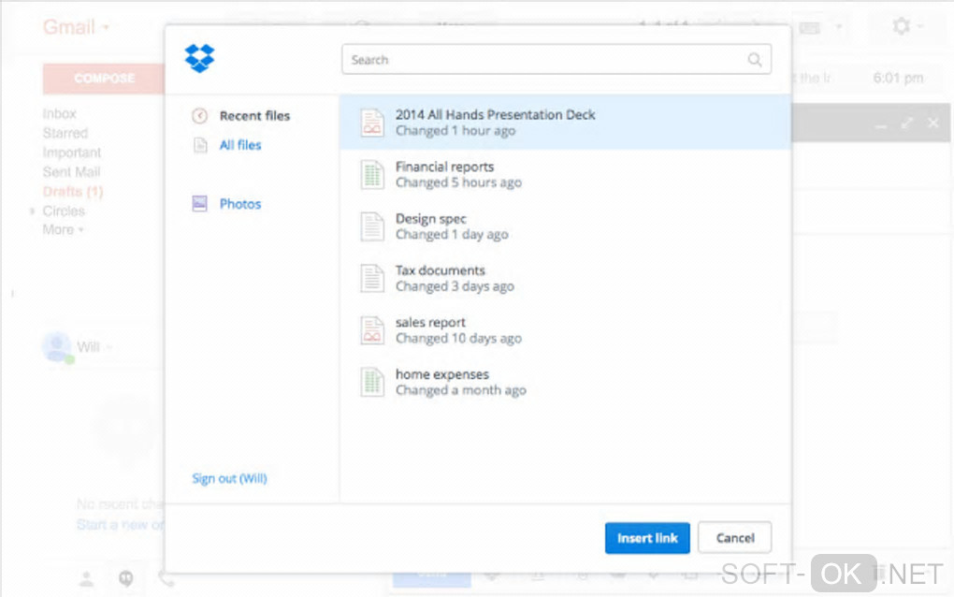Click 'Changed a month ago' text
Screen dimensions: 954x597
(x=460, y=390)
